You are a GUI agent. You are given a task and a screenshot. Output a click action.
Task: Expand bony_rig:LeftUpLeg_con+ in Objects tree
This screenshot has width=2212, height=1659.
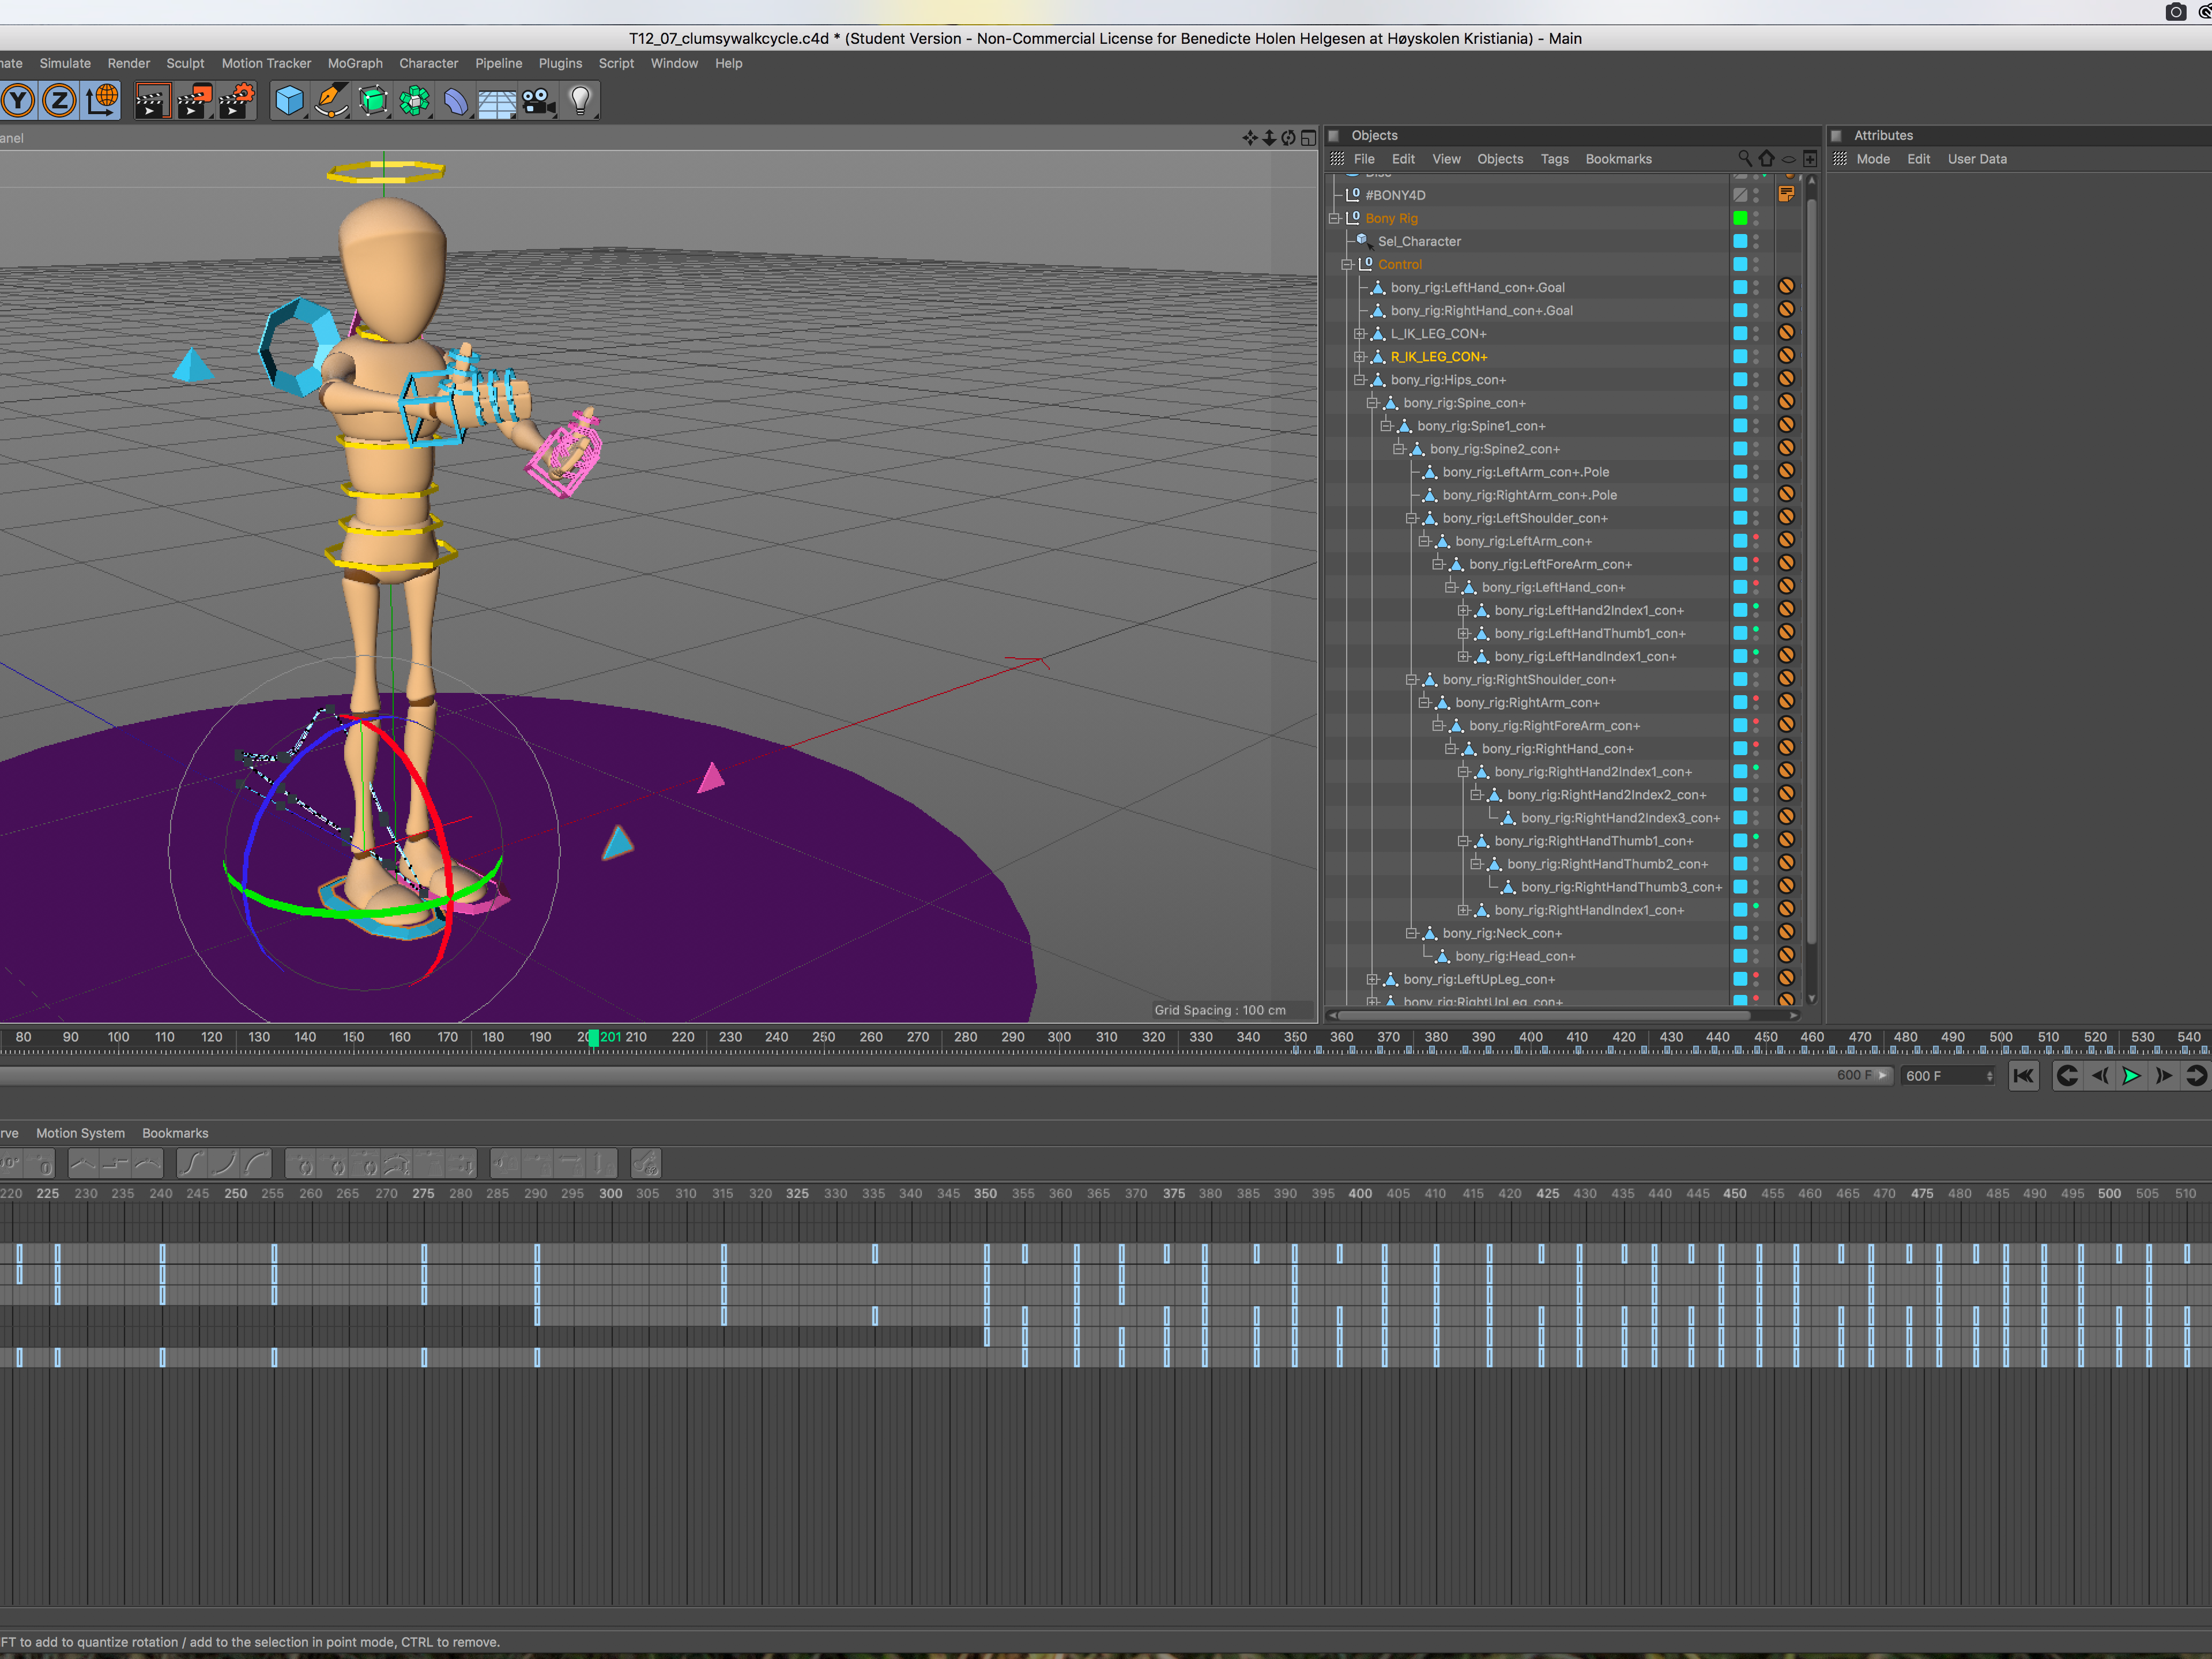[1373, 980]
